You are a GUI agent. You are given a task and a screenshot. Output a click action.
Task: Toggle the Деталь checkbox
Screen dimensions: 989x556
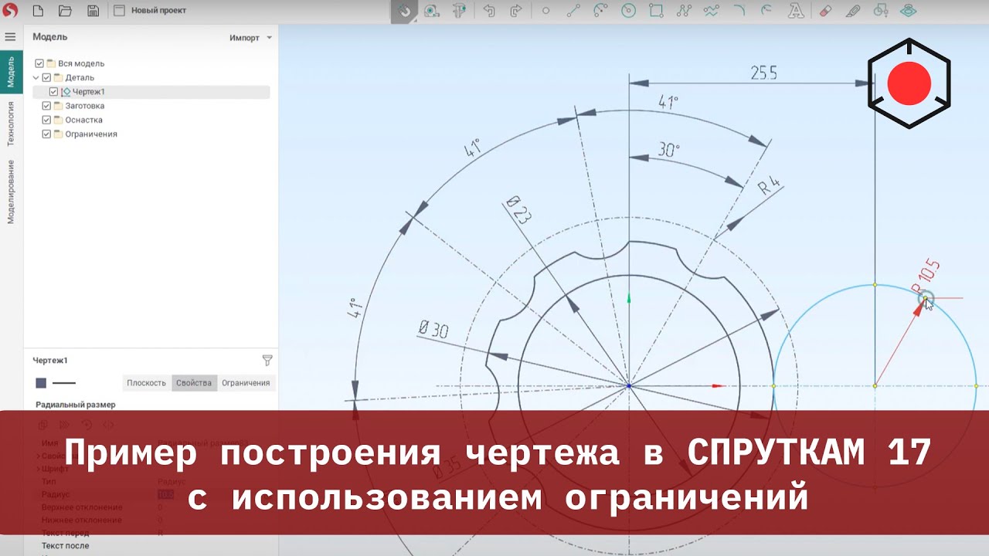pos(46,77)
